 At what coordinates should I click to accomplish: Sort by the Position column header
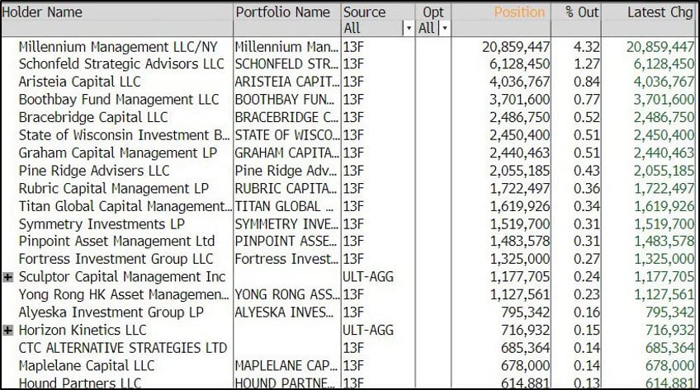click(x=519, y=12)
